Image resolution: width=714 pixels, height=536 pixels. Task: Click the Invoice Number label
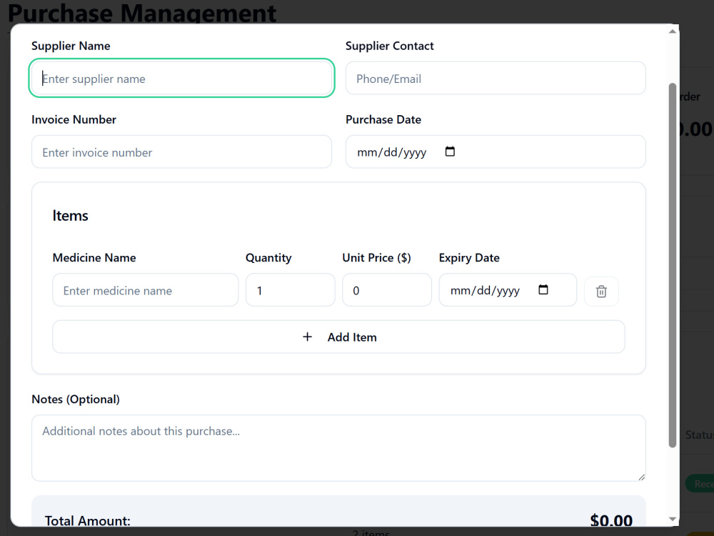[x=74, y=119]
